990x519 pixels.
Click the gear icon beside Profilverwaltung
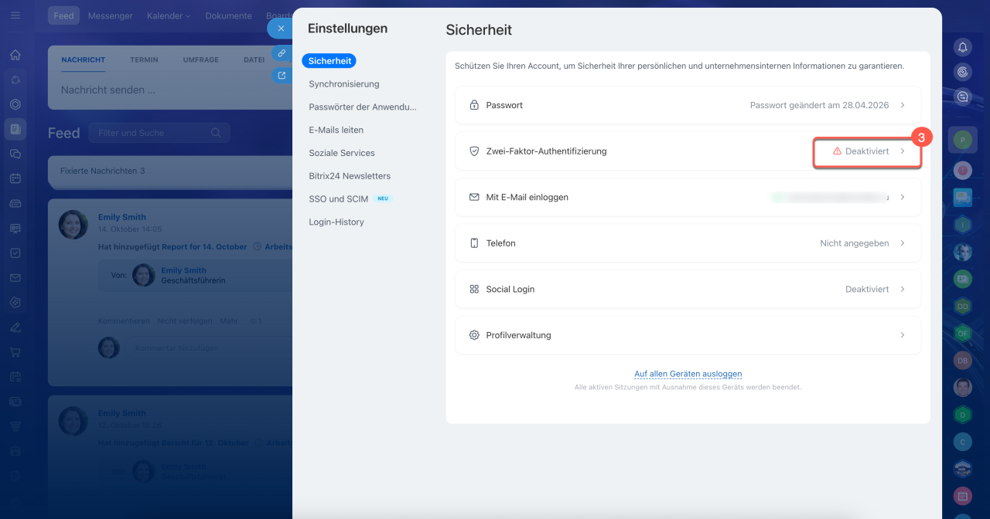475,335
